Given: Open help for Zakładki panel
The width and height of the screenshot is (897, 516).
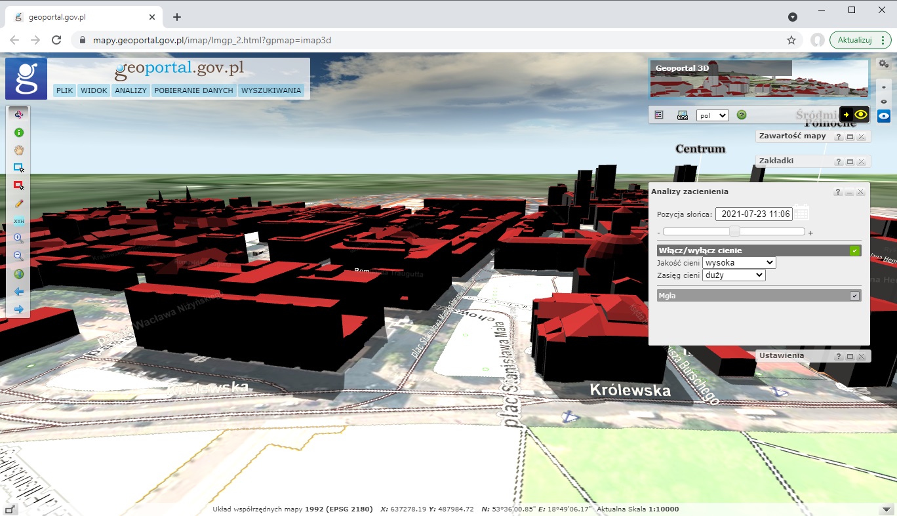Looking at the screenshot, I should tap(838, 161).
